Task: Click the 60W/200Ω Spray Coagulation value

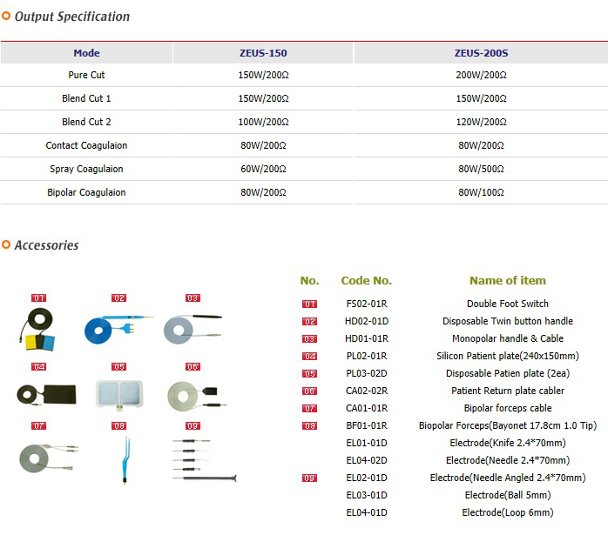Action: (x=263, y=169)
